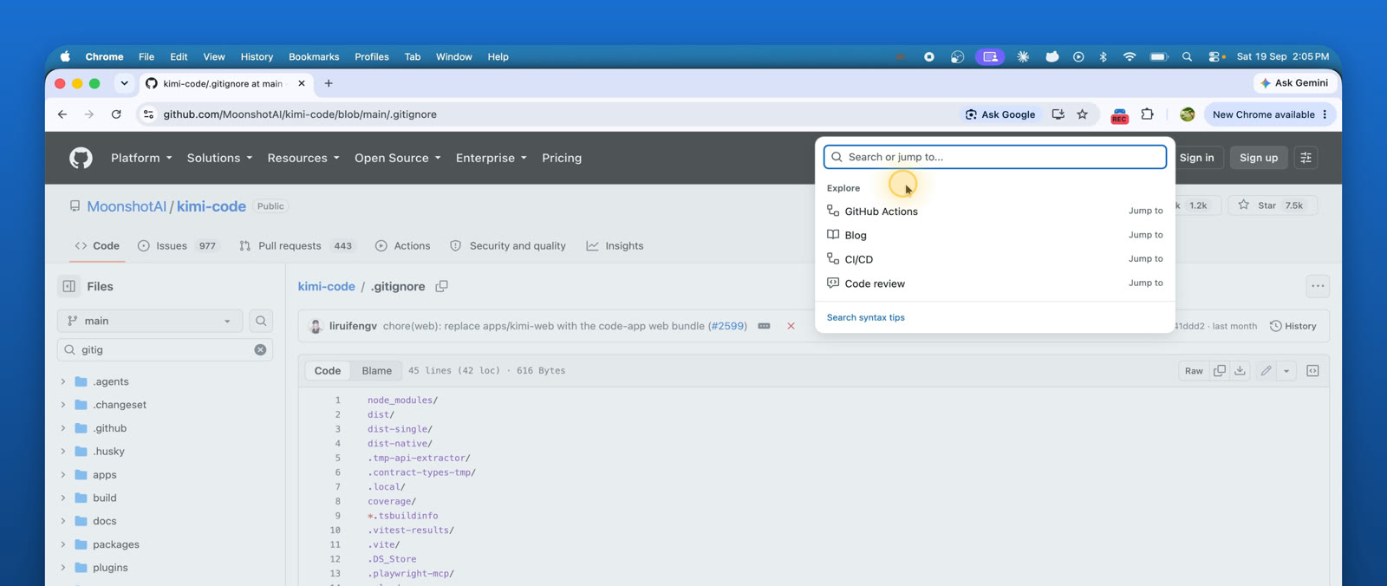1387x586 pixels.
Task: Open the Open Source dropdown
Action: click(398, 158)
